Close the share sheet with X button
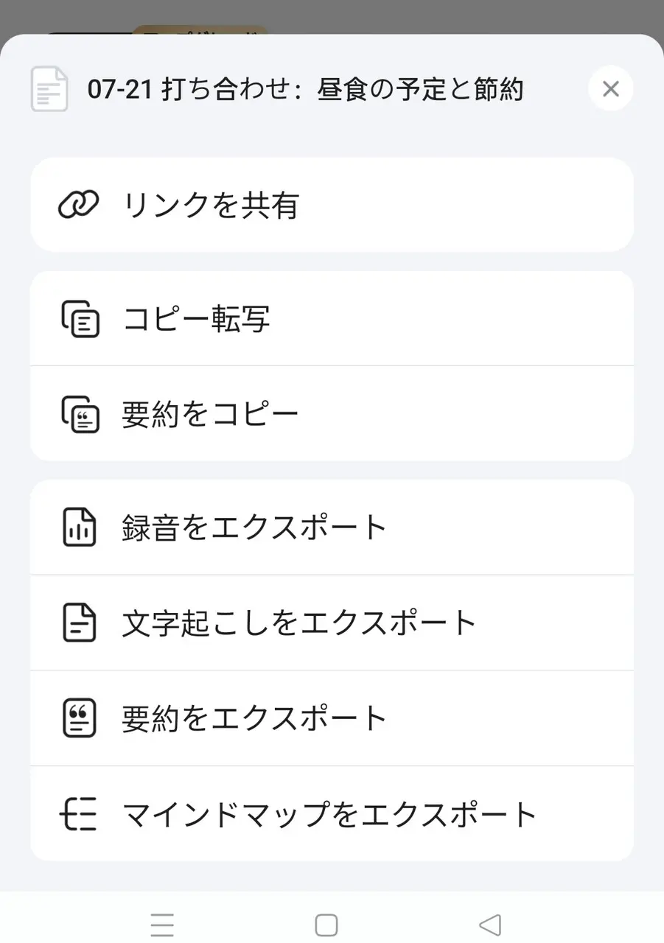This screenshot has height=943, width=664. click(x=610, y=89)
